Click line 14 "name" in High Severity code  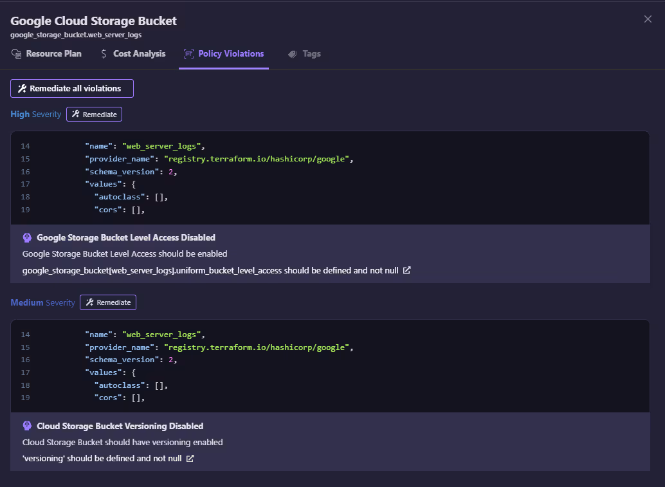click(x=145, y=146)
